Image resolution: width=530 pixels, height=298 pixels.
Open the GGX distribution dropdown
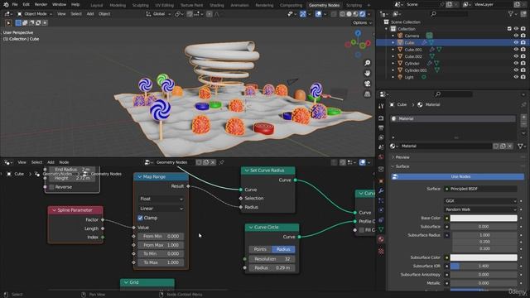point(480,200)
